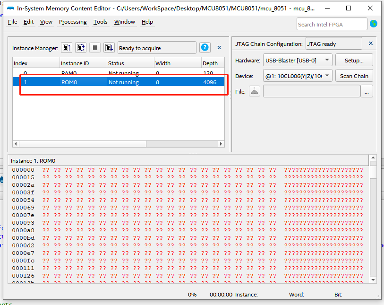Click memory address 000054
Image resolution: width=384 pixels, height=305 pixels.
(23, 200)
